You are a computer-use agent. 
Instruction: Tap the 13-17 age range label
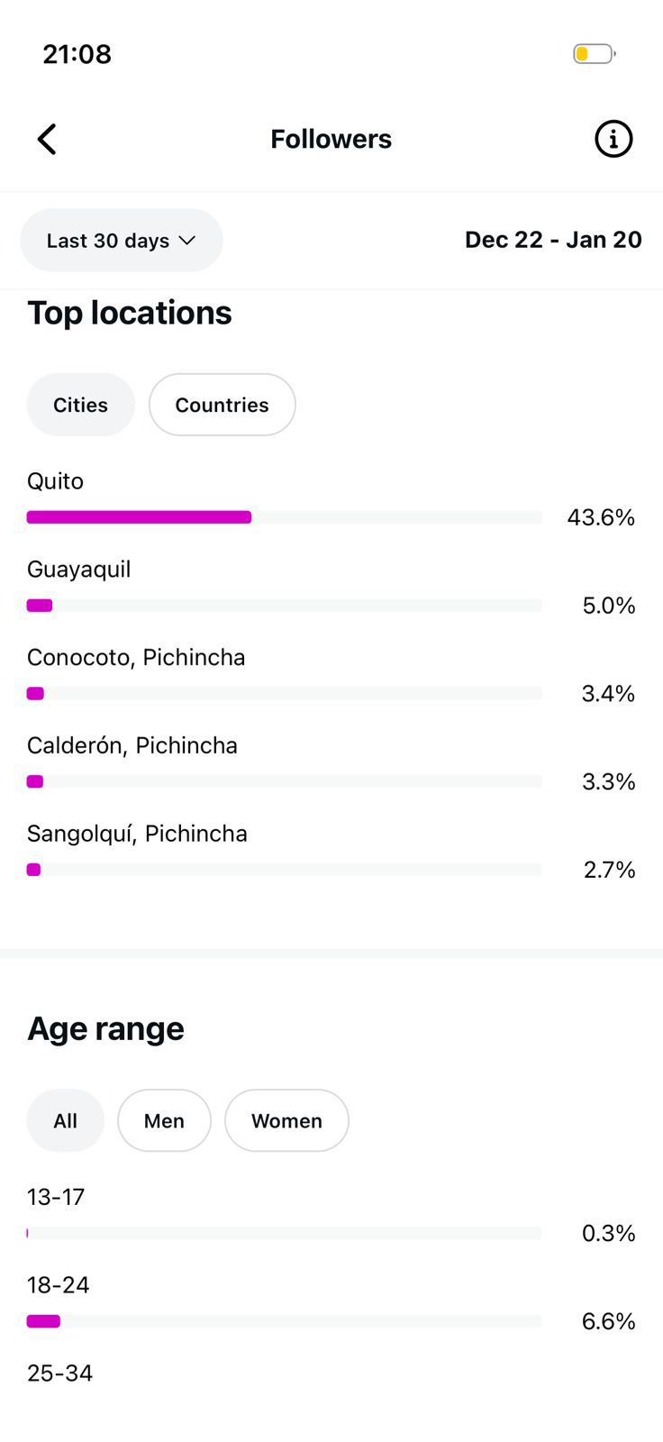click(x=56, y=1197)
